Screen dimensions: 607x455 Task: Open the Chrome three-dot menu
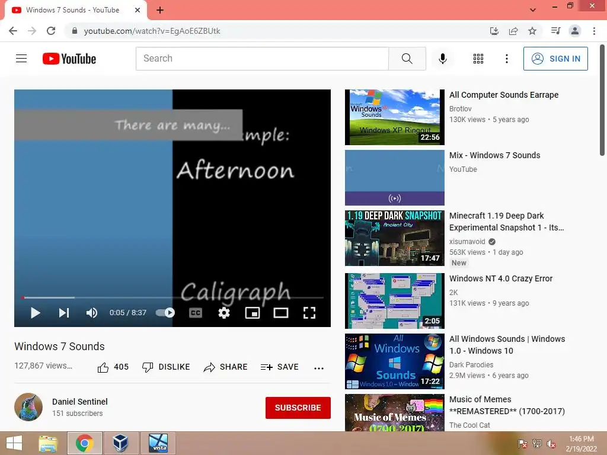point(594,31)
